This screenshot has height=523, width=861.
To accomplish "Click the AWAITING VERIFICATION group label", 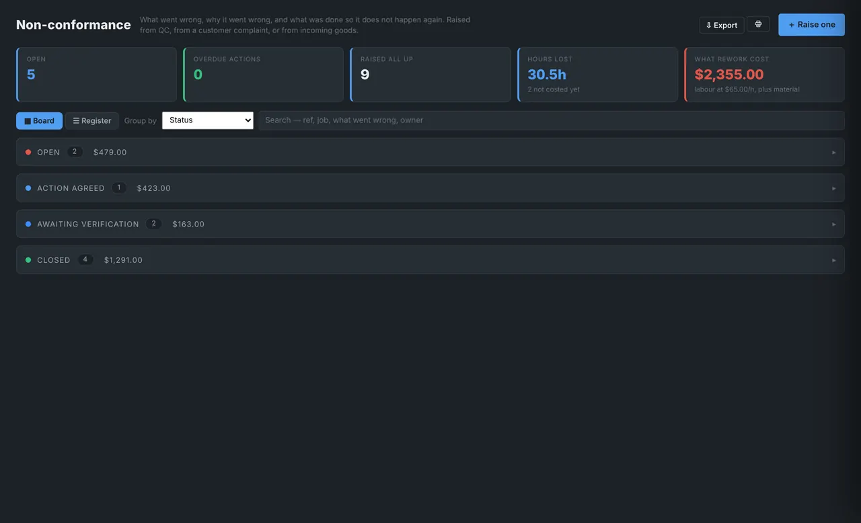I will coord(88,224).
